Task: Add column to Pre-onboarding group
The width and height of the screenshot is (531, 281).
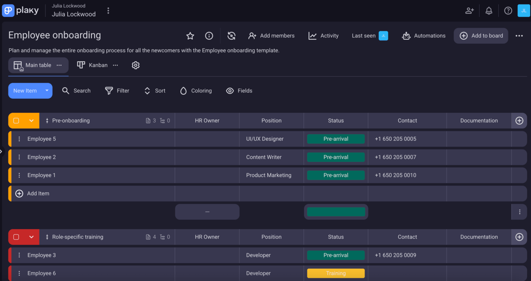Action: click(x=519, y=120)
